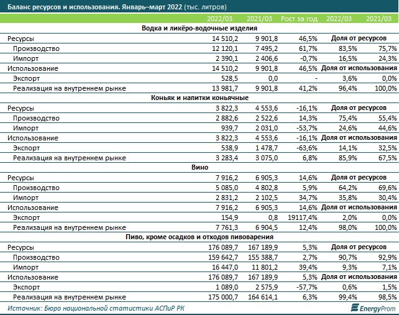Click vodka import growth -0,7%
This screenshot has width=399, height=315.
309,58
